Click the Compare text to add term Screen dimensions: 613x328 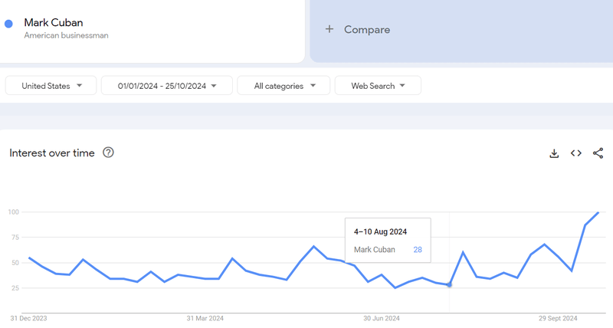[x=367, y=29]
